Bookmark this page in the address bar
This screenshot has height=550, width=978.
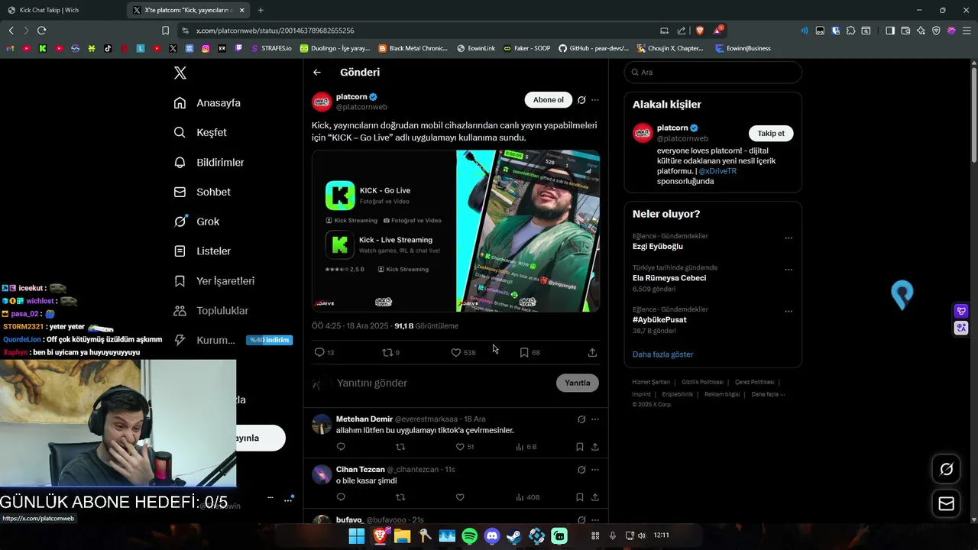coord(165,31)
